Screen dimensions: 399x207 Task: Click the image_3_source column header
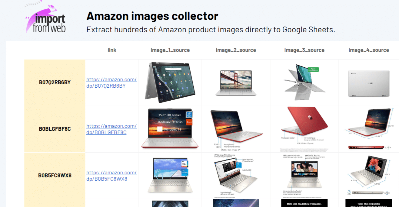click(304, 50)
